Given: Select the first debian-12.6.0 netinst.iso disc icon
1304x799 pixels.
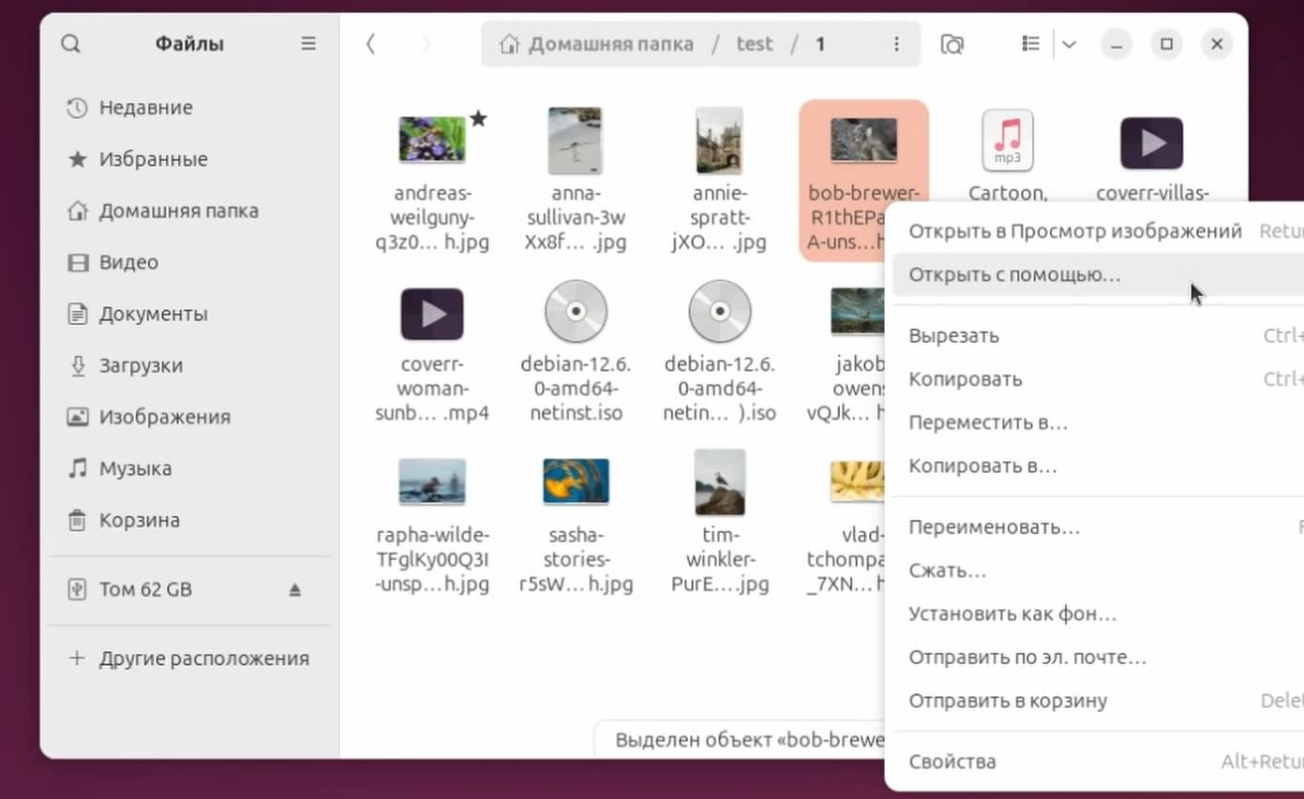Looking at the screenshot, I should coord(576,312).
